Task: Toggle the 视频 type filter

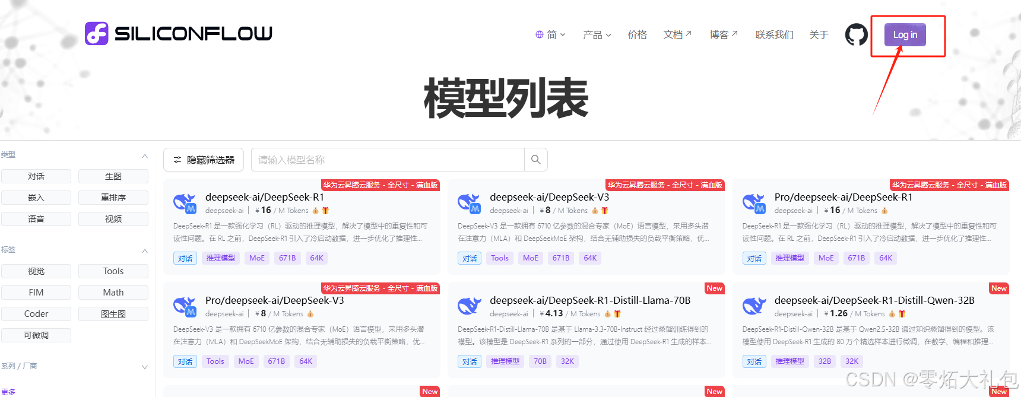Action: 113,219
